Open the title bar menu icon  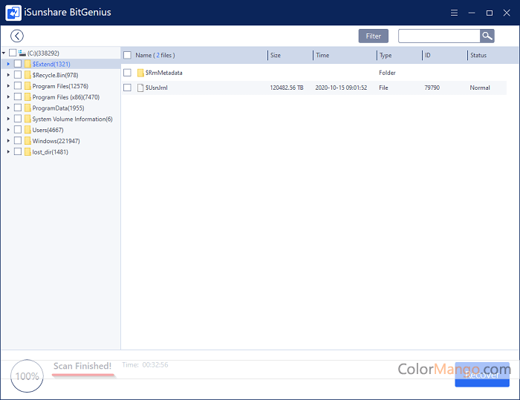tap(454, 13)
